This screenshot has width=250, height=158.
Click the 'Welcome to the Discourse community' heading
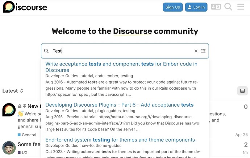click(125, 31)
